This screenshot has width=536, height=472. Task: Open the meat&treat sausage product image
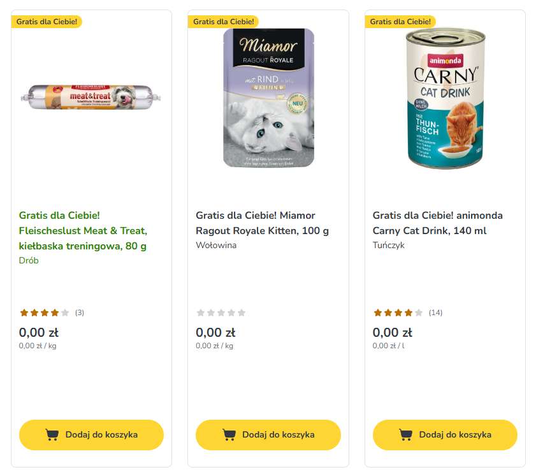coord(91,97)
